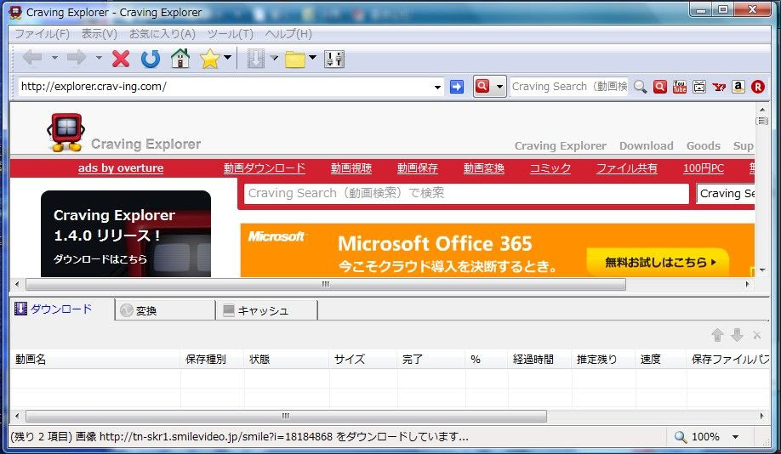Open the ツール(T) menu
Screen dimensions: 781x454
230,34
